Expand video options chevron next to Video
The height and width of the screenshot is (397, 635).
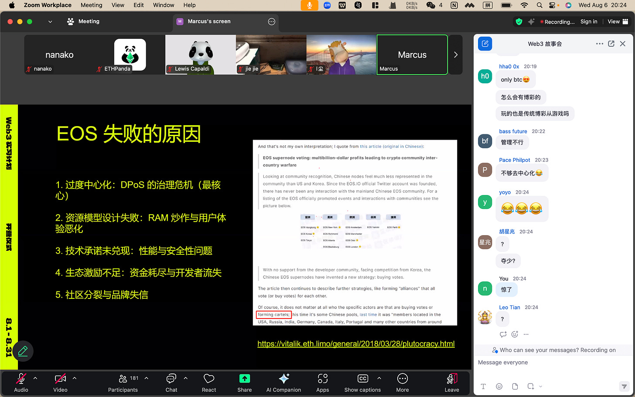click(x=75, y=378)
